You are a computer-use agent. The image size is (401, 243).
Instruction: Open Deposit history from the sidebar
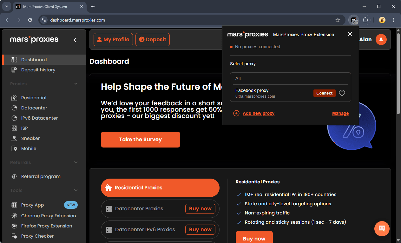coord(38,70)
